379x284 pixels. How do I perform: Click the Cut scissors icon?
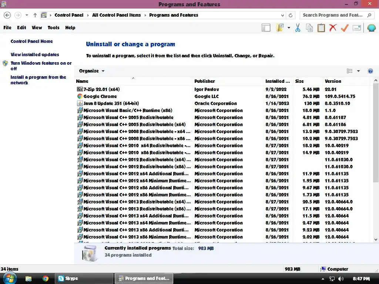click(x=298, y=28)
